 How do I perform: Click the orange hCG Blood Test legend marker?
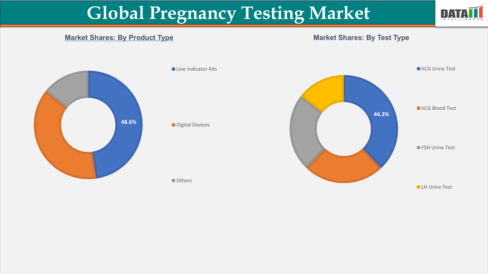(418, 108)
